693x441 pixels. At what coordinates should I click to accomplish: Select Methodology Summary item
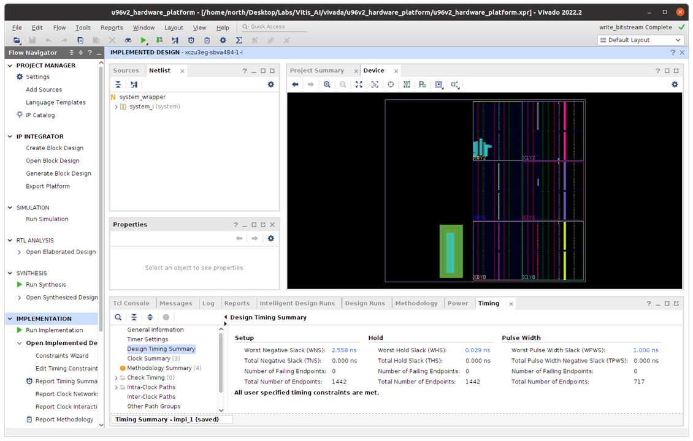click(x=164, y=368)
